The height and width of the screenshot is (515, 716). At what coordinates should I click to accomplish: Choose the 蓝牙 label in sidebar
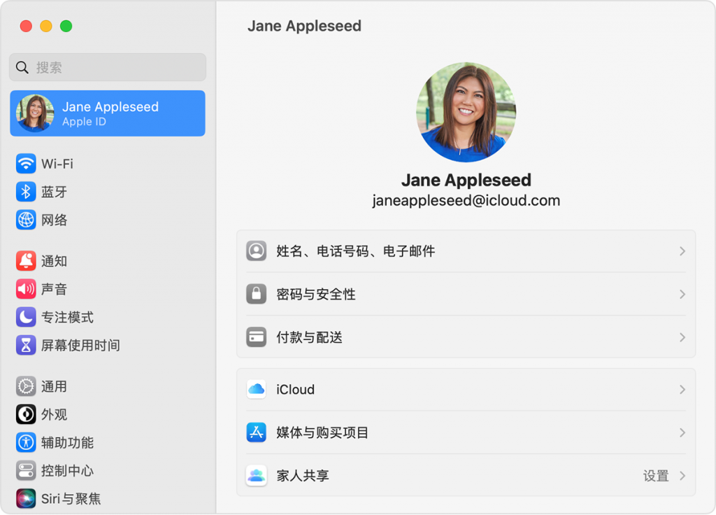coord(54,192)
